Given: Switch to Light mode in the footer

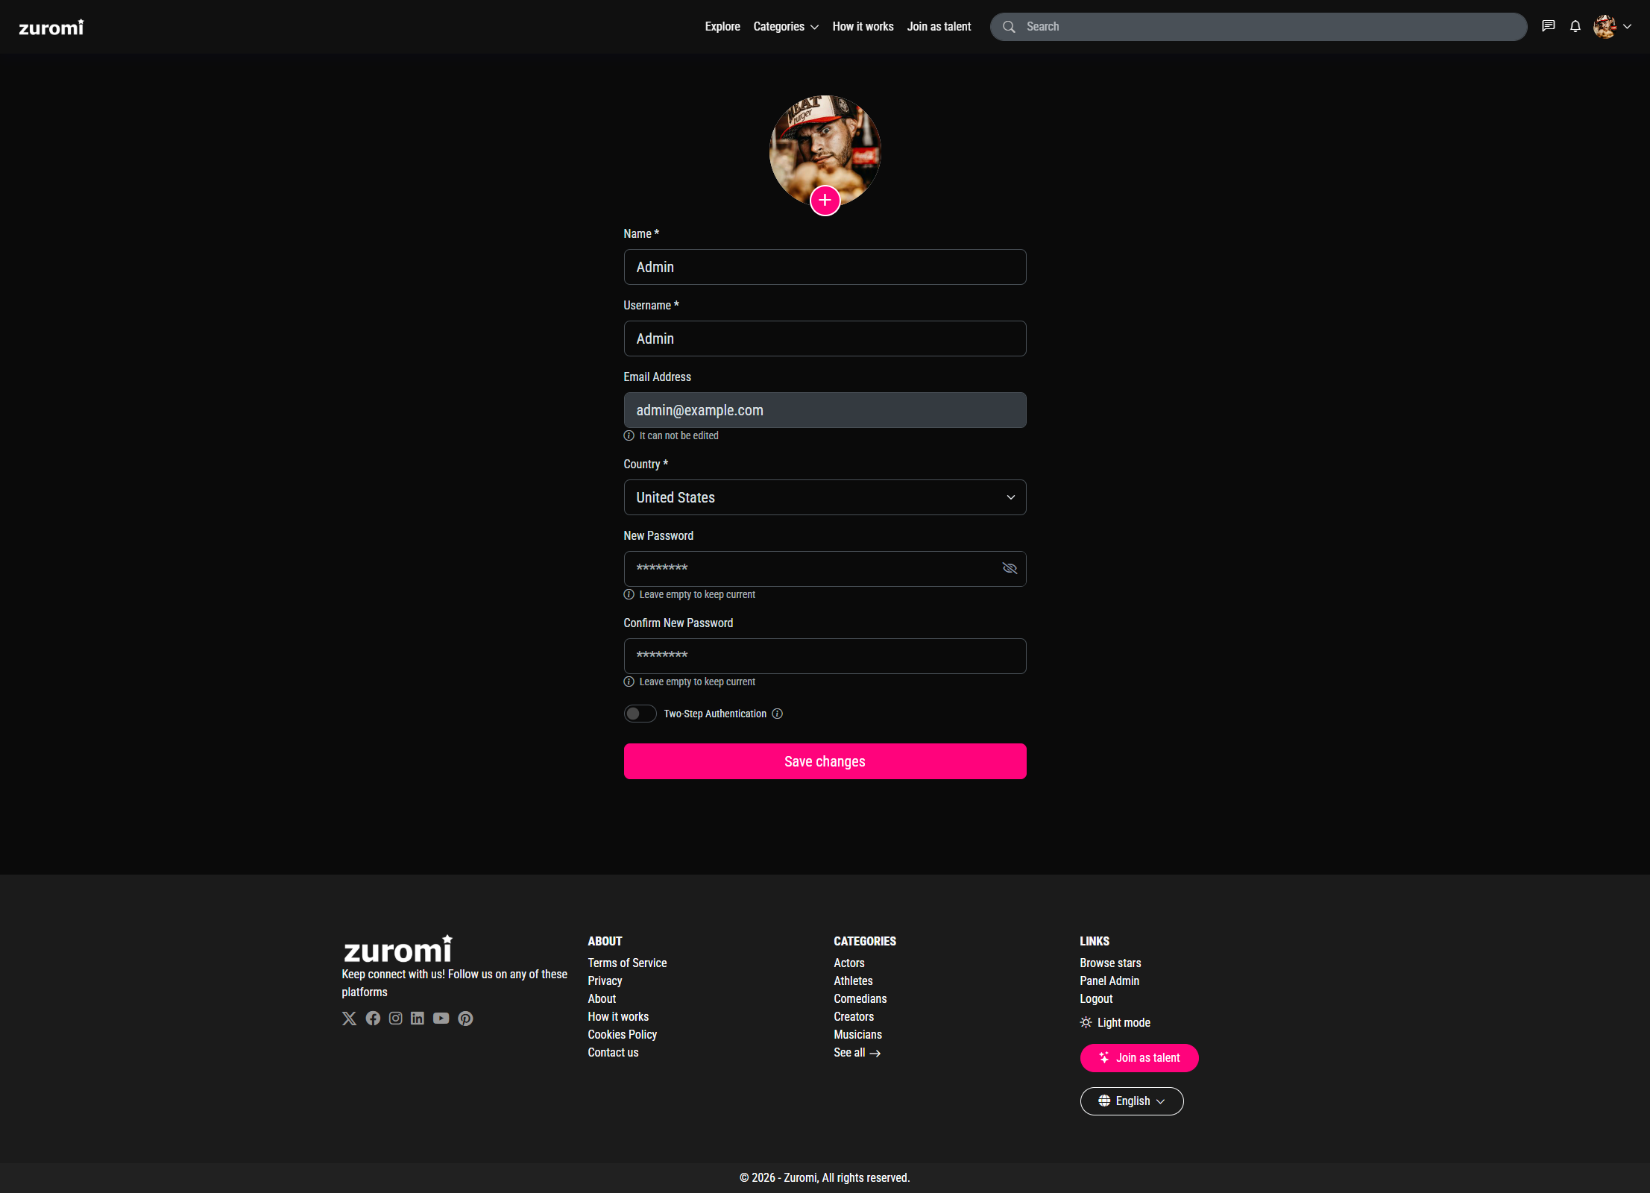Looking at the screenshot, I should [x=1115, y=1022].
